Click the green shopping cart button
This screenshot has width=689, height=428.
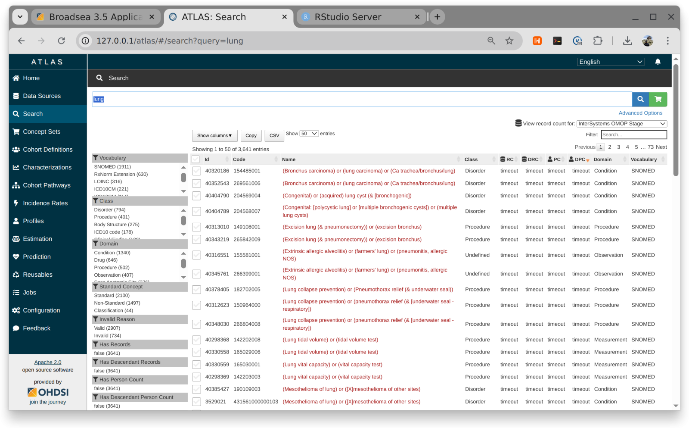click(x=658, y=99)
